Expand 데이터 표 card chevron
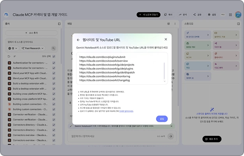244x156 pixels. pyautogui.click(x=208, y=76)
